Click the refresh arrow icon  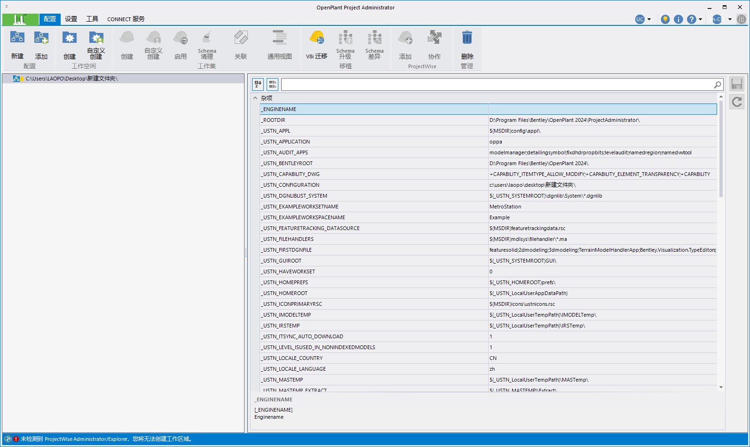point(737,102)
